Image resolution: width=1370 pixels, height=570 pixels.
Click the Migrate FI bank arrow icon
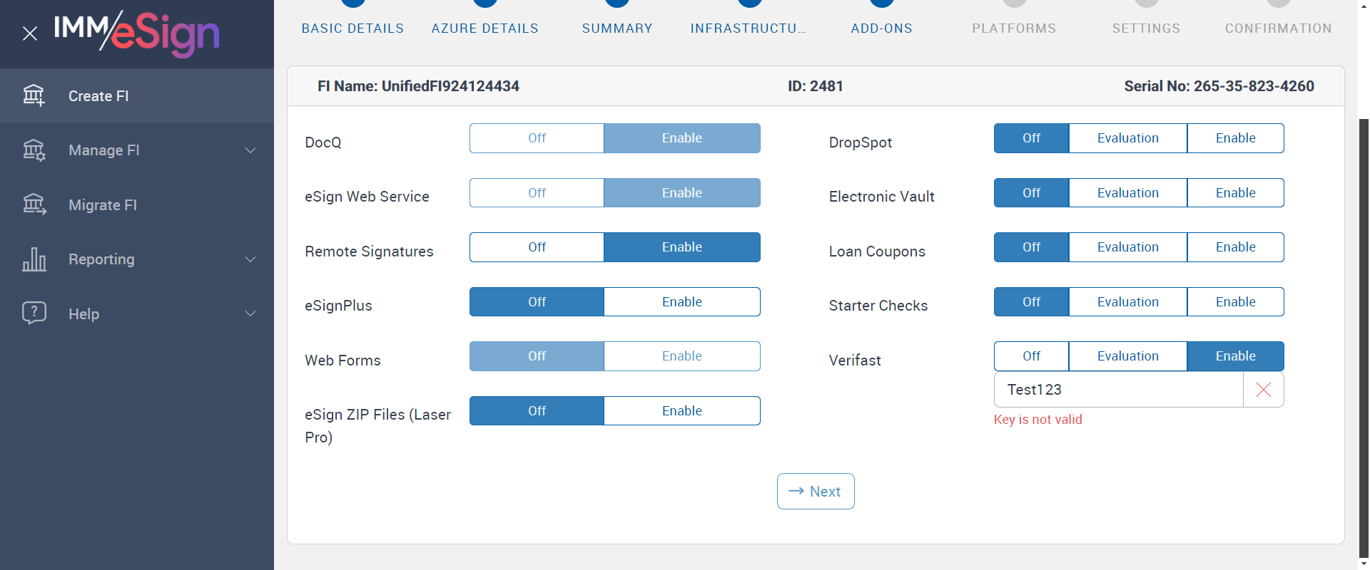click(x=34, y=204)
